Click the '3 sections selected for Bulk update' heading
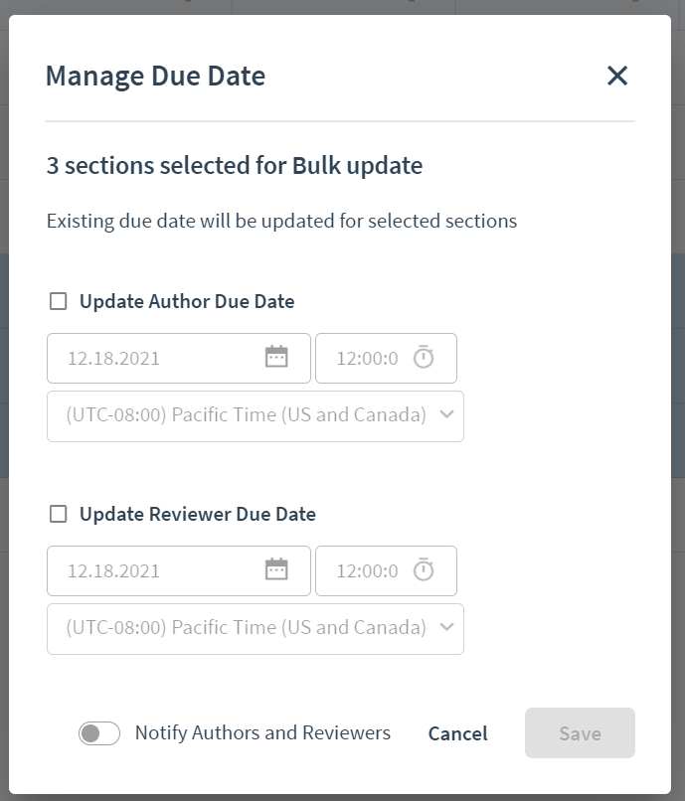Image resolution: width=685 pixels, height=801 pixels. (x=235, y=166)
